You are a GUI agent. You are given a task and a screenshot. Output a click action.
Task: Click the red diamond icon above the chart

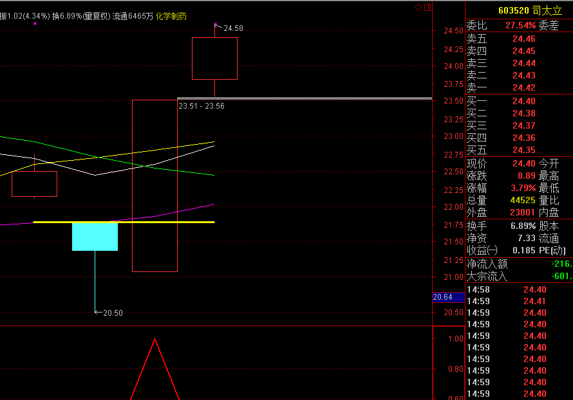point(418,7)
